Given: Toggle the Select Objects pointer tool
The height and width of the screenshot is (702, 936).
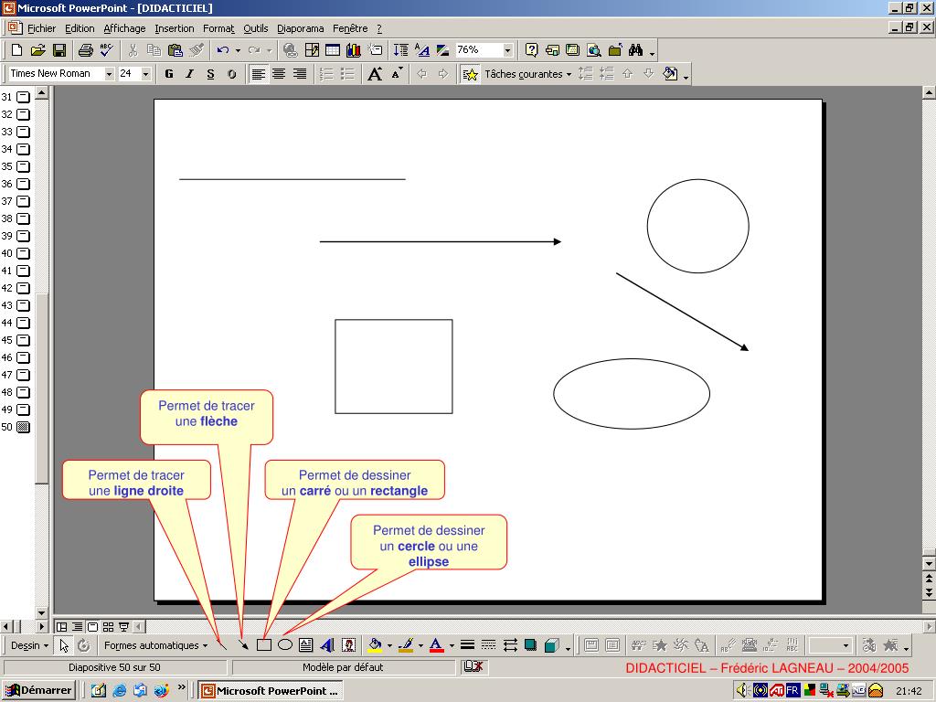Looking at the screenshot, I should coord(64,645).
